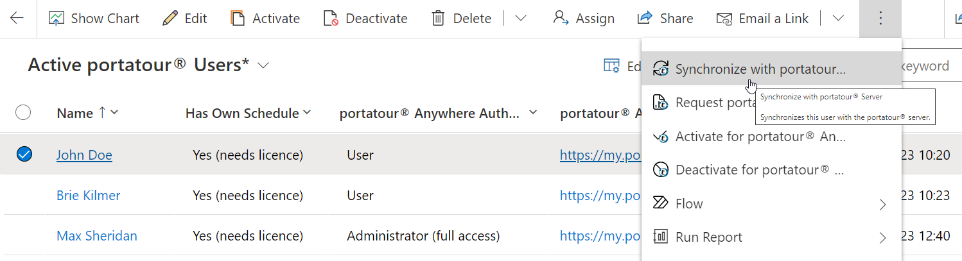Click the Activate document icon
962x261 pixels.
(238, 19)
